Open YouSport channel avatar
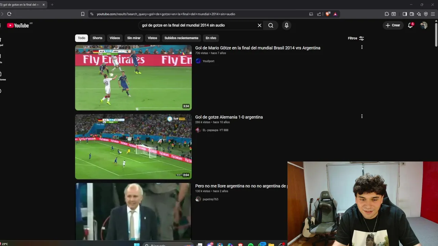The width and height of the screenshot is (438, 246). click(198, 61)
